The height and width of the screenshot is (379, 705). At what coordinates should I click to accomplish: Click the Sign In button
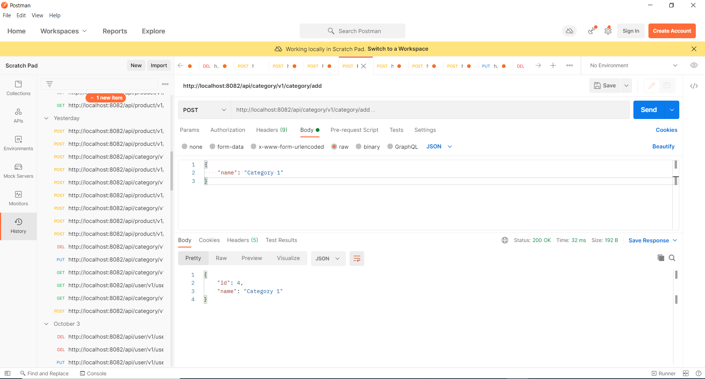click(x=631, y=31)
